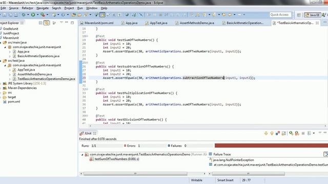Open the Run launch dropdown arrow
This screenshot has width=328, height=184.
click(x=37, y=15)
